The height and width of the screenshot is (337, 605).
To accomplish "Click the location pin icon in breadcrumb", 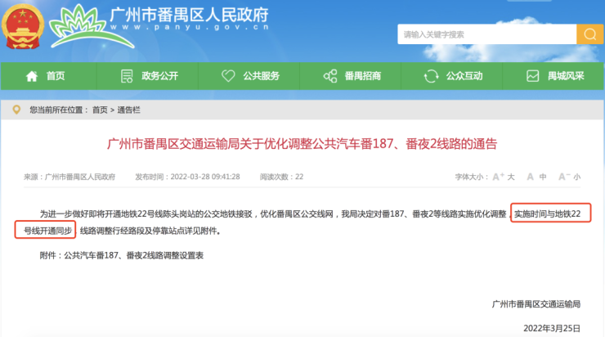I will 17,109.
